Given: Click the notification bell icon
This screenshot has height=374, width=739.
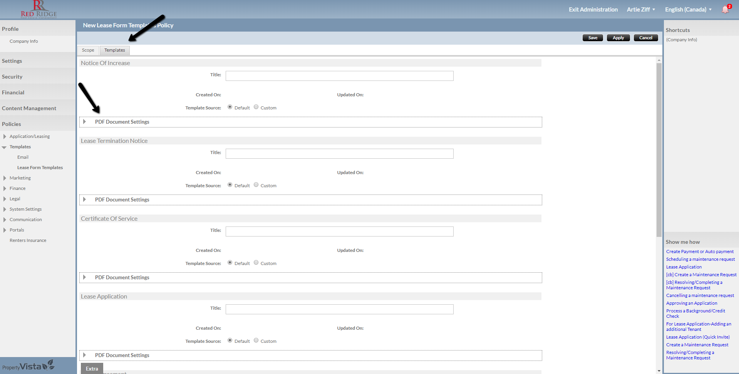Looking at the screenshot, I should coord(725,10).
